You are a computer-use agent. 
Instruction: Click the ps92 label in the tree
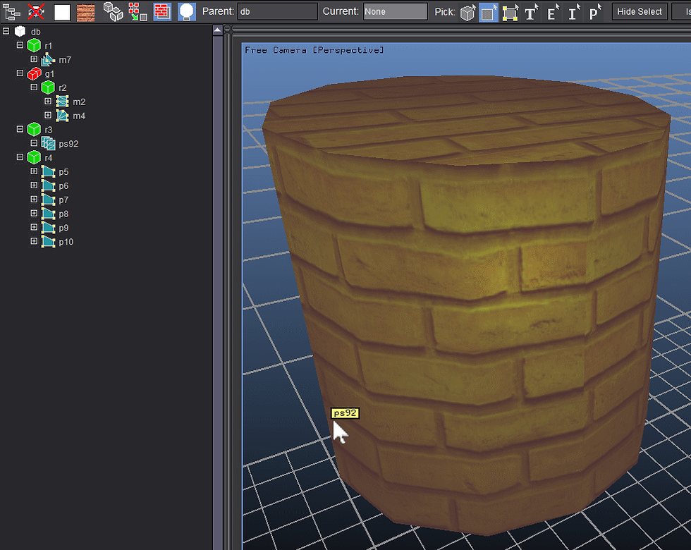(x=68, y=144)
